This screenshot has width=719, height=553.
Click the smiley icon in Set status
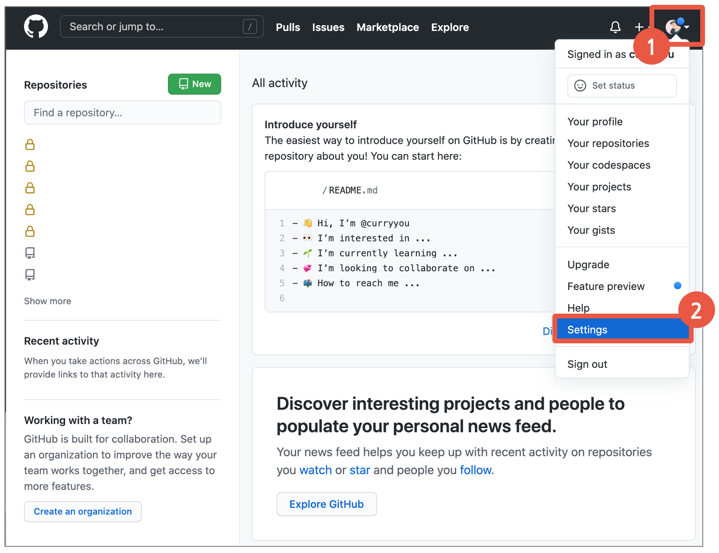point(580,86)
